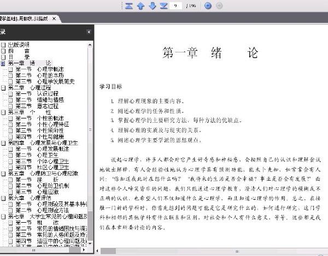Image resolution: width=328 pixels, height=256 pixels.
Task: Open bookmark 第二节 心理的本质
Action: pos(39,75)
